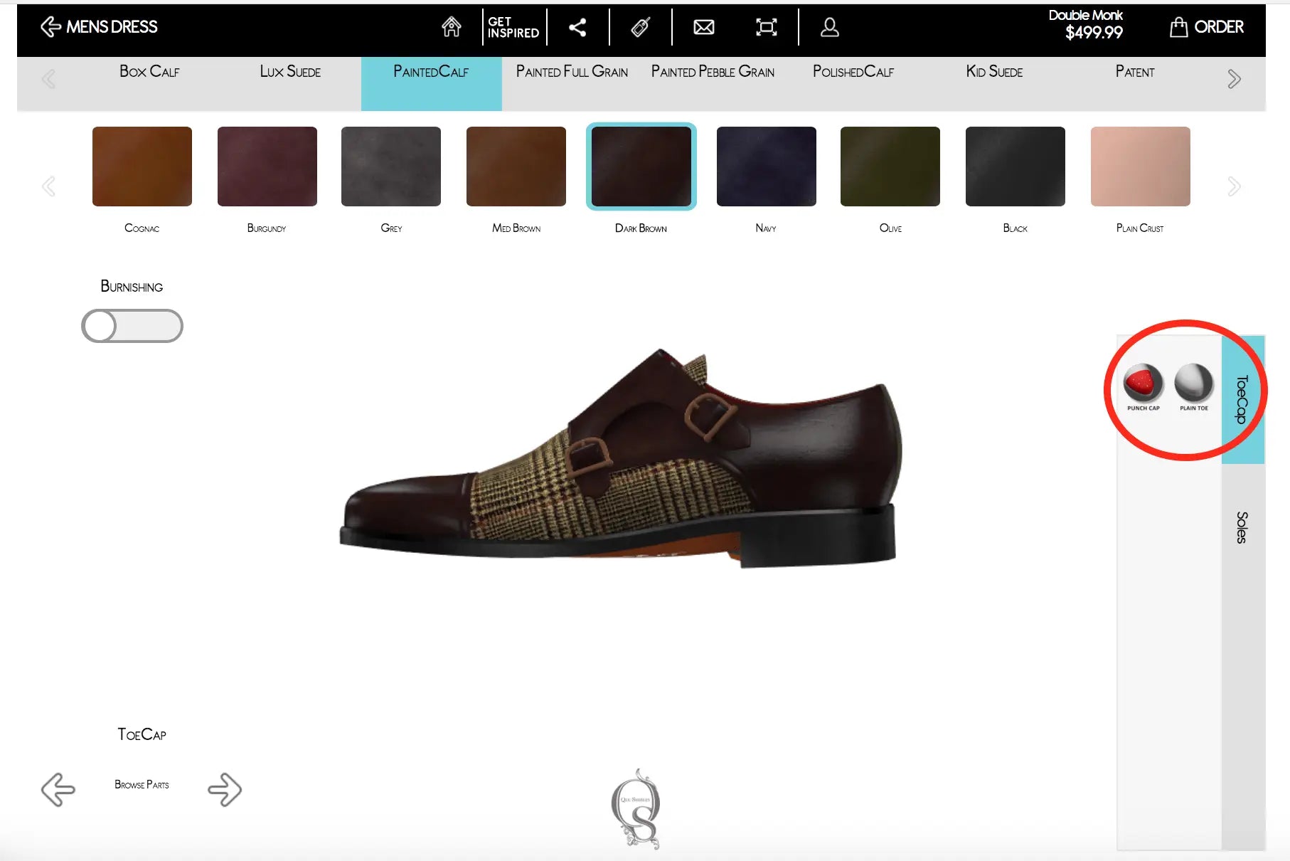Click the Browse Parts forward arrow
Screen dimensions: 1290x861
coord(225,788)
